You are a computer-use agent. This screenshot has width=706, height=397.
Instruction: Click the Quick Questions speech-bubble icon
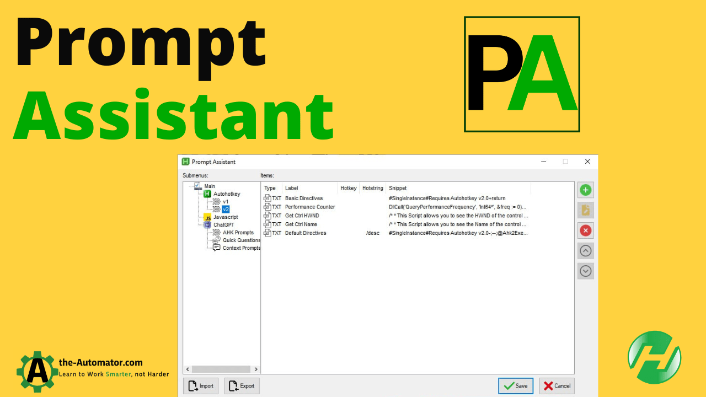[215, 240]
